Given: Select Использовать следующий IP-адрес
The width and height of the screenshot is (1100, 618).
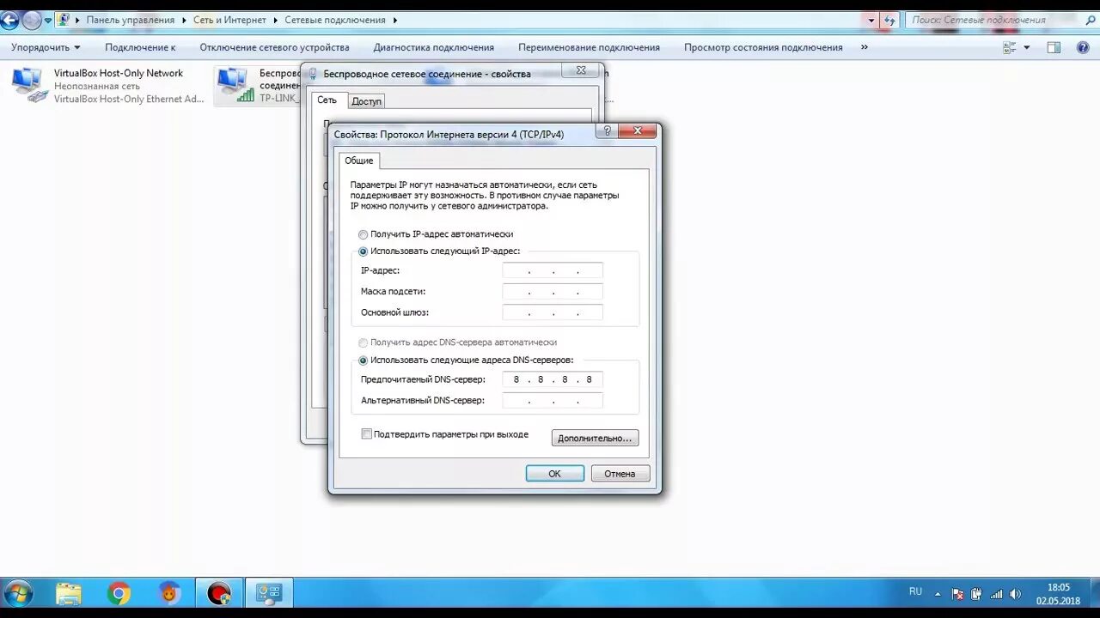Looking at the screenshot, I should point(440,251).
